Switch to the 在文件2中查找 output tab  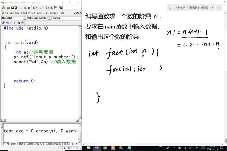point(53,144)
